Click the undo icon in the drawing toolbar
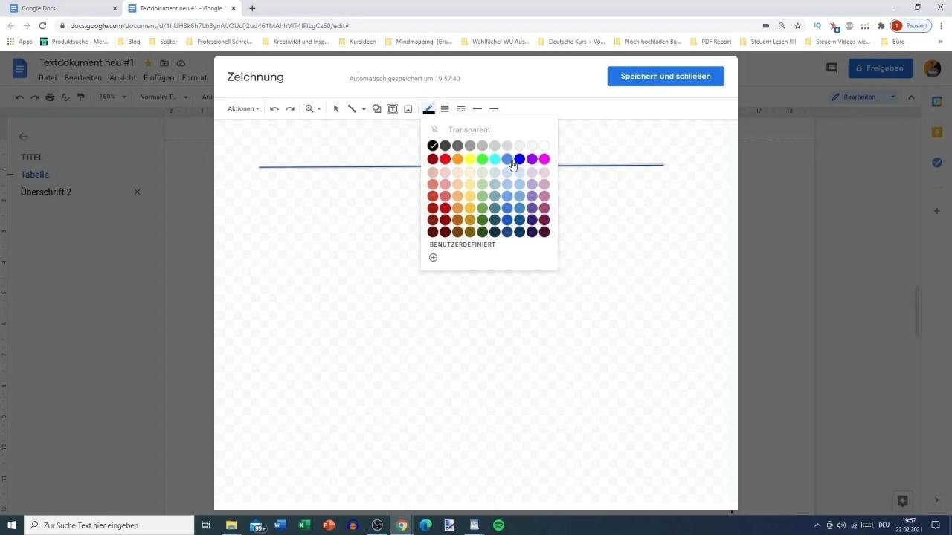Image resolution: width=952 pixels, height=535 pixels. click(x=274, y=108)
